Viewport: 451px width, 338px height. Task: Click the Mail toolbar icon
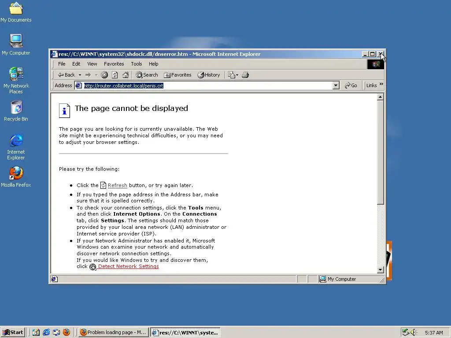(x=233, y=75)
